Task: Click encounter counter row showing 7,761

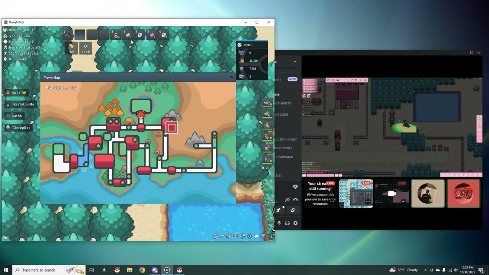Action: pyautogui.click(x=252, y=69)
